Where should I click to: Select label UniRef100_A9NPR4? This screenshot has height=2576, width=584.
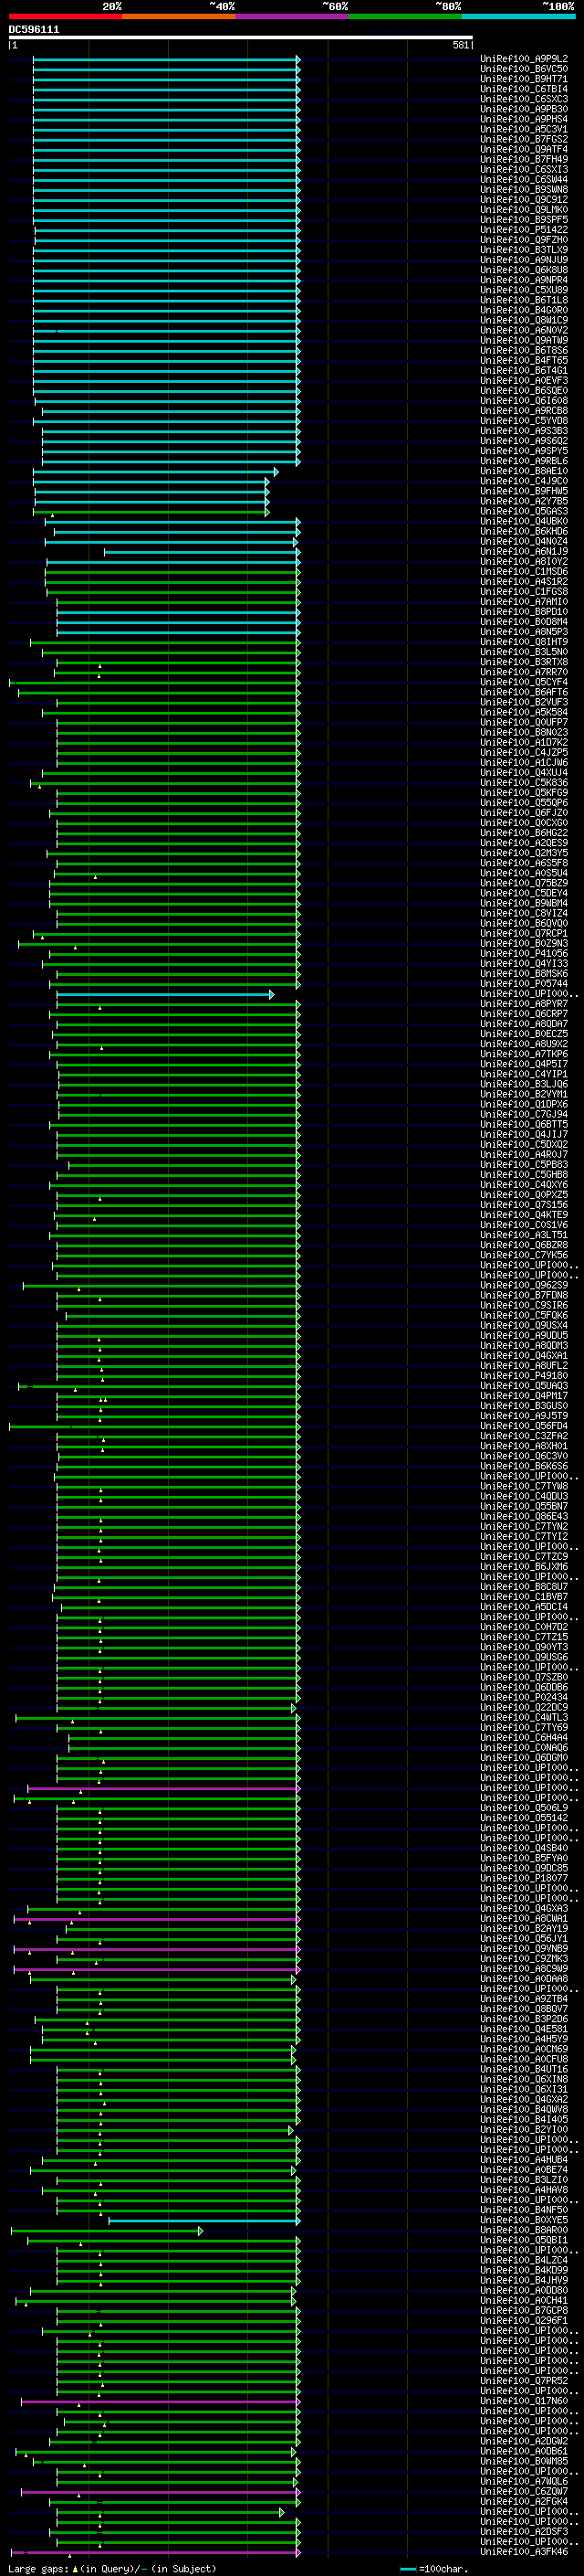tap(524, 280)
